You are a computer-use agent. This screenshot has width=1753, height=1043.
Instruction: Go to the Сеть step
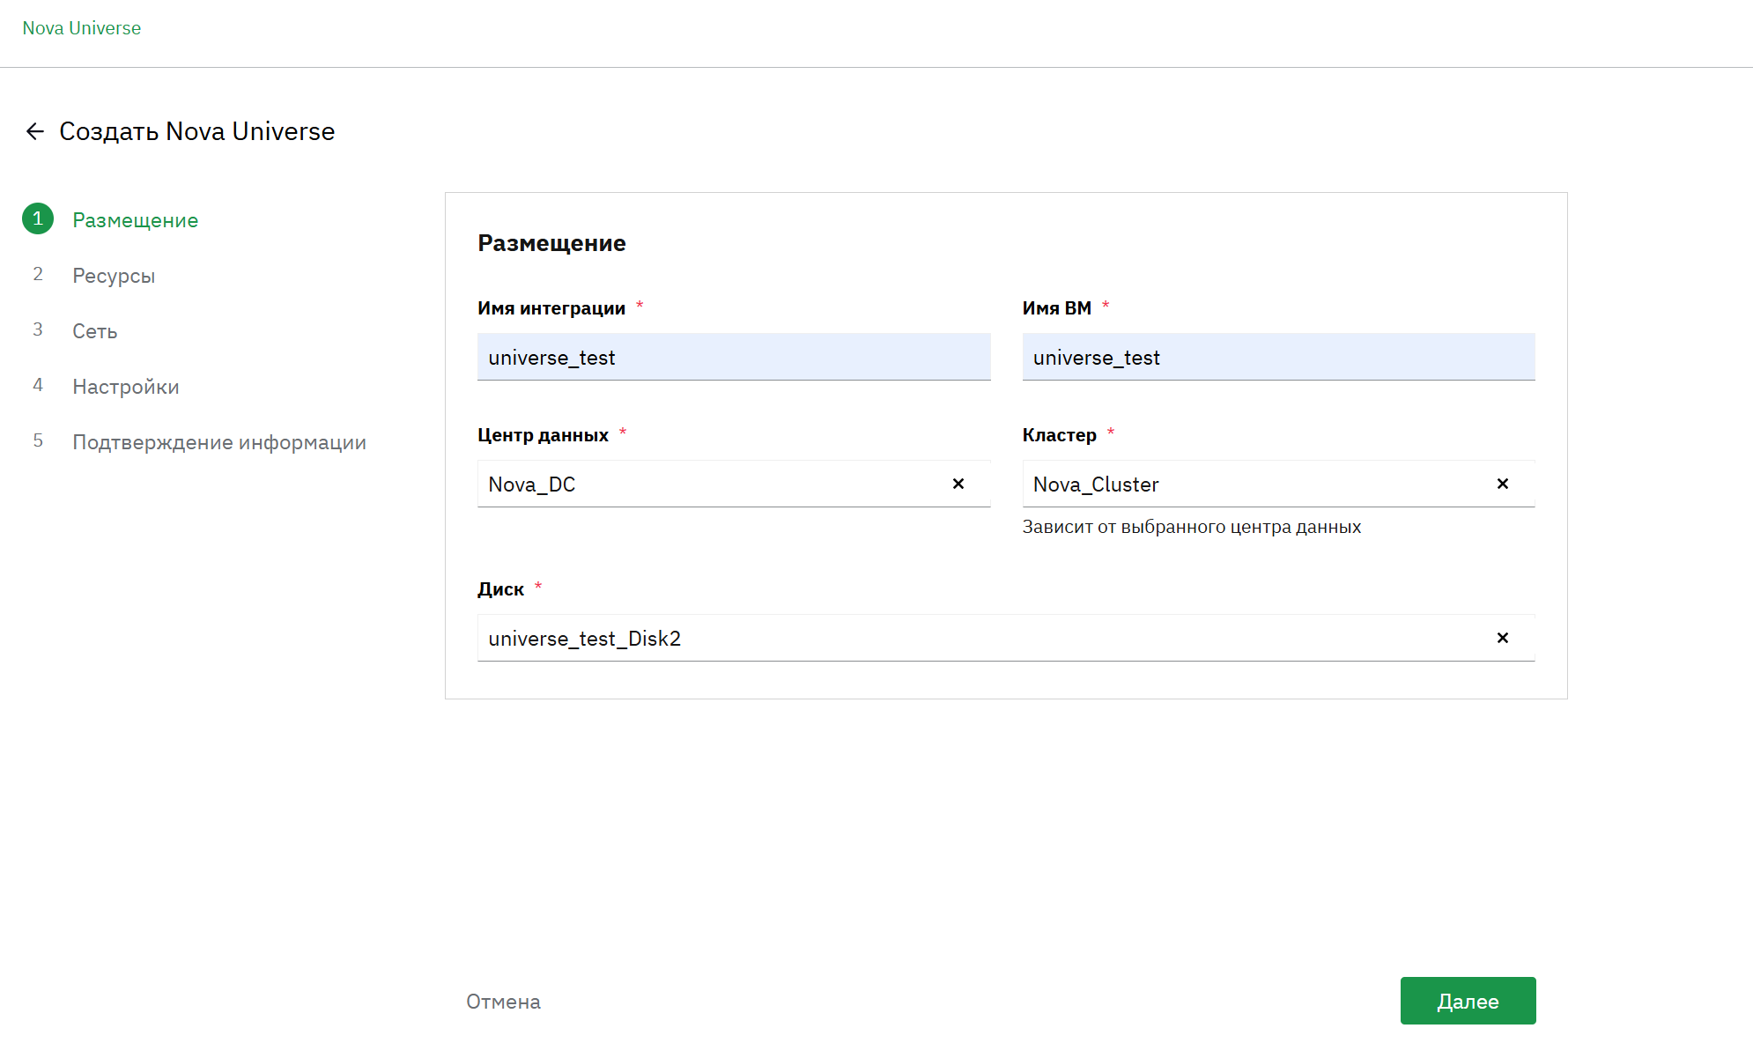(x=95, y=331)
